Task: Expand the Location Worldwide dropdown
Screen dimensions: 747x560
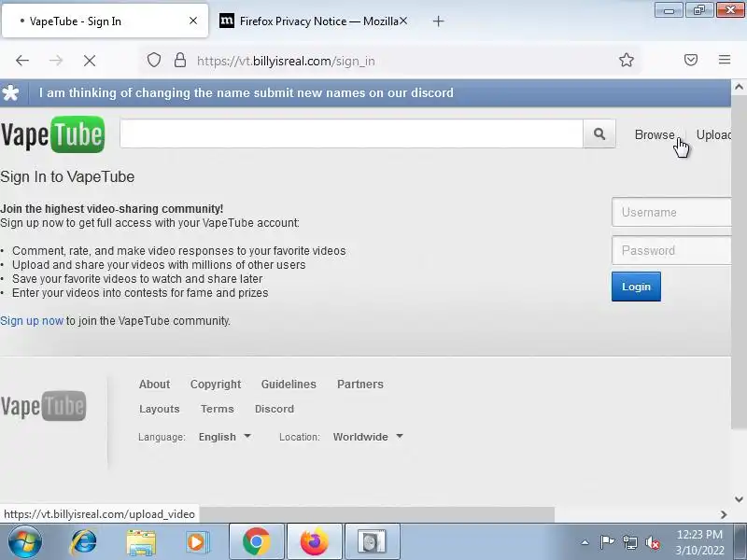Action: (x=368, y=437)
